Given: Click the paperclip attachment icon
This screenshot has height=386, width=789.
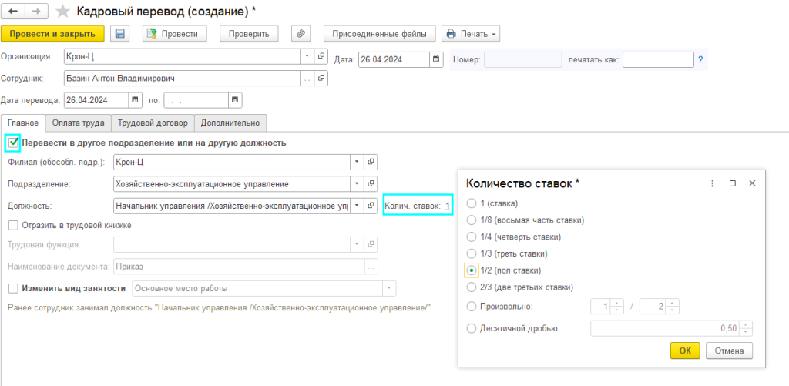Looking at the screenshot, I should (301, 34).
